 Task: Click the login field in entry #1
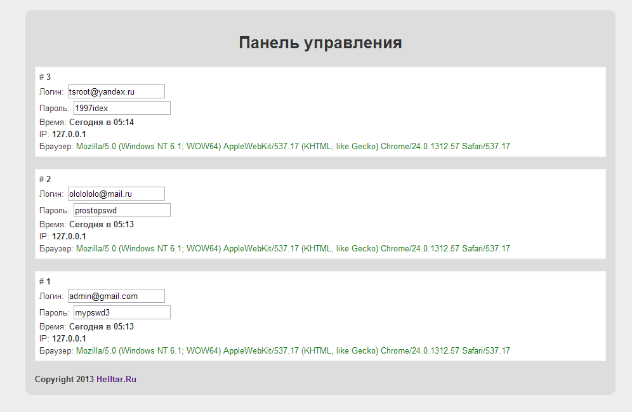(x=116, y=296)
